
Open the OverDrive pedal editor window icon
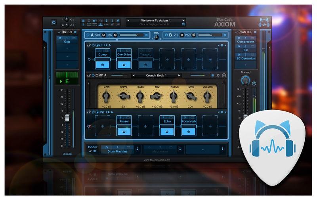[128, 50]
